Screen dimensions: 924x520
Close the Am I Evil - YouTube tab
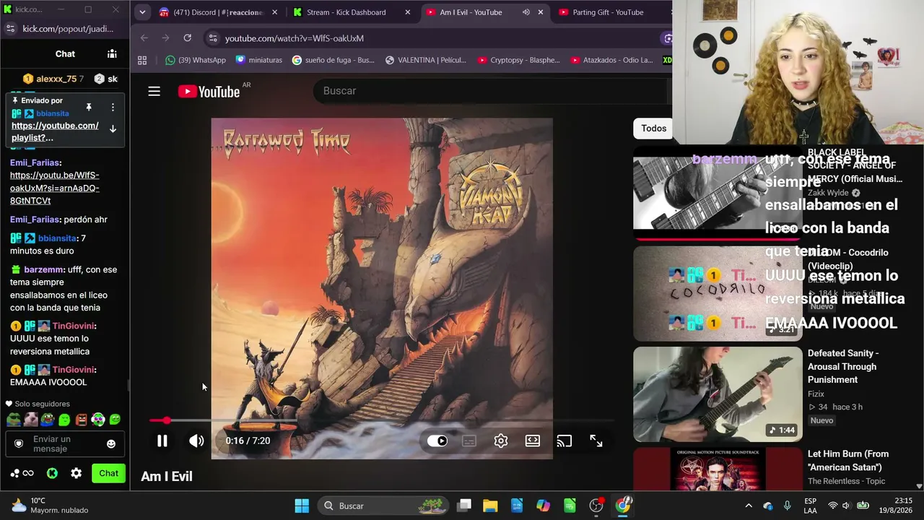tap(540, 12)
